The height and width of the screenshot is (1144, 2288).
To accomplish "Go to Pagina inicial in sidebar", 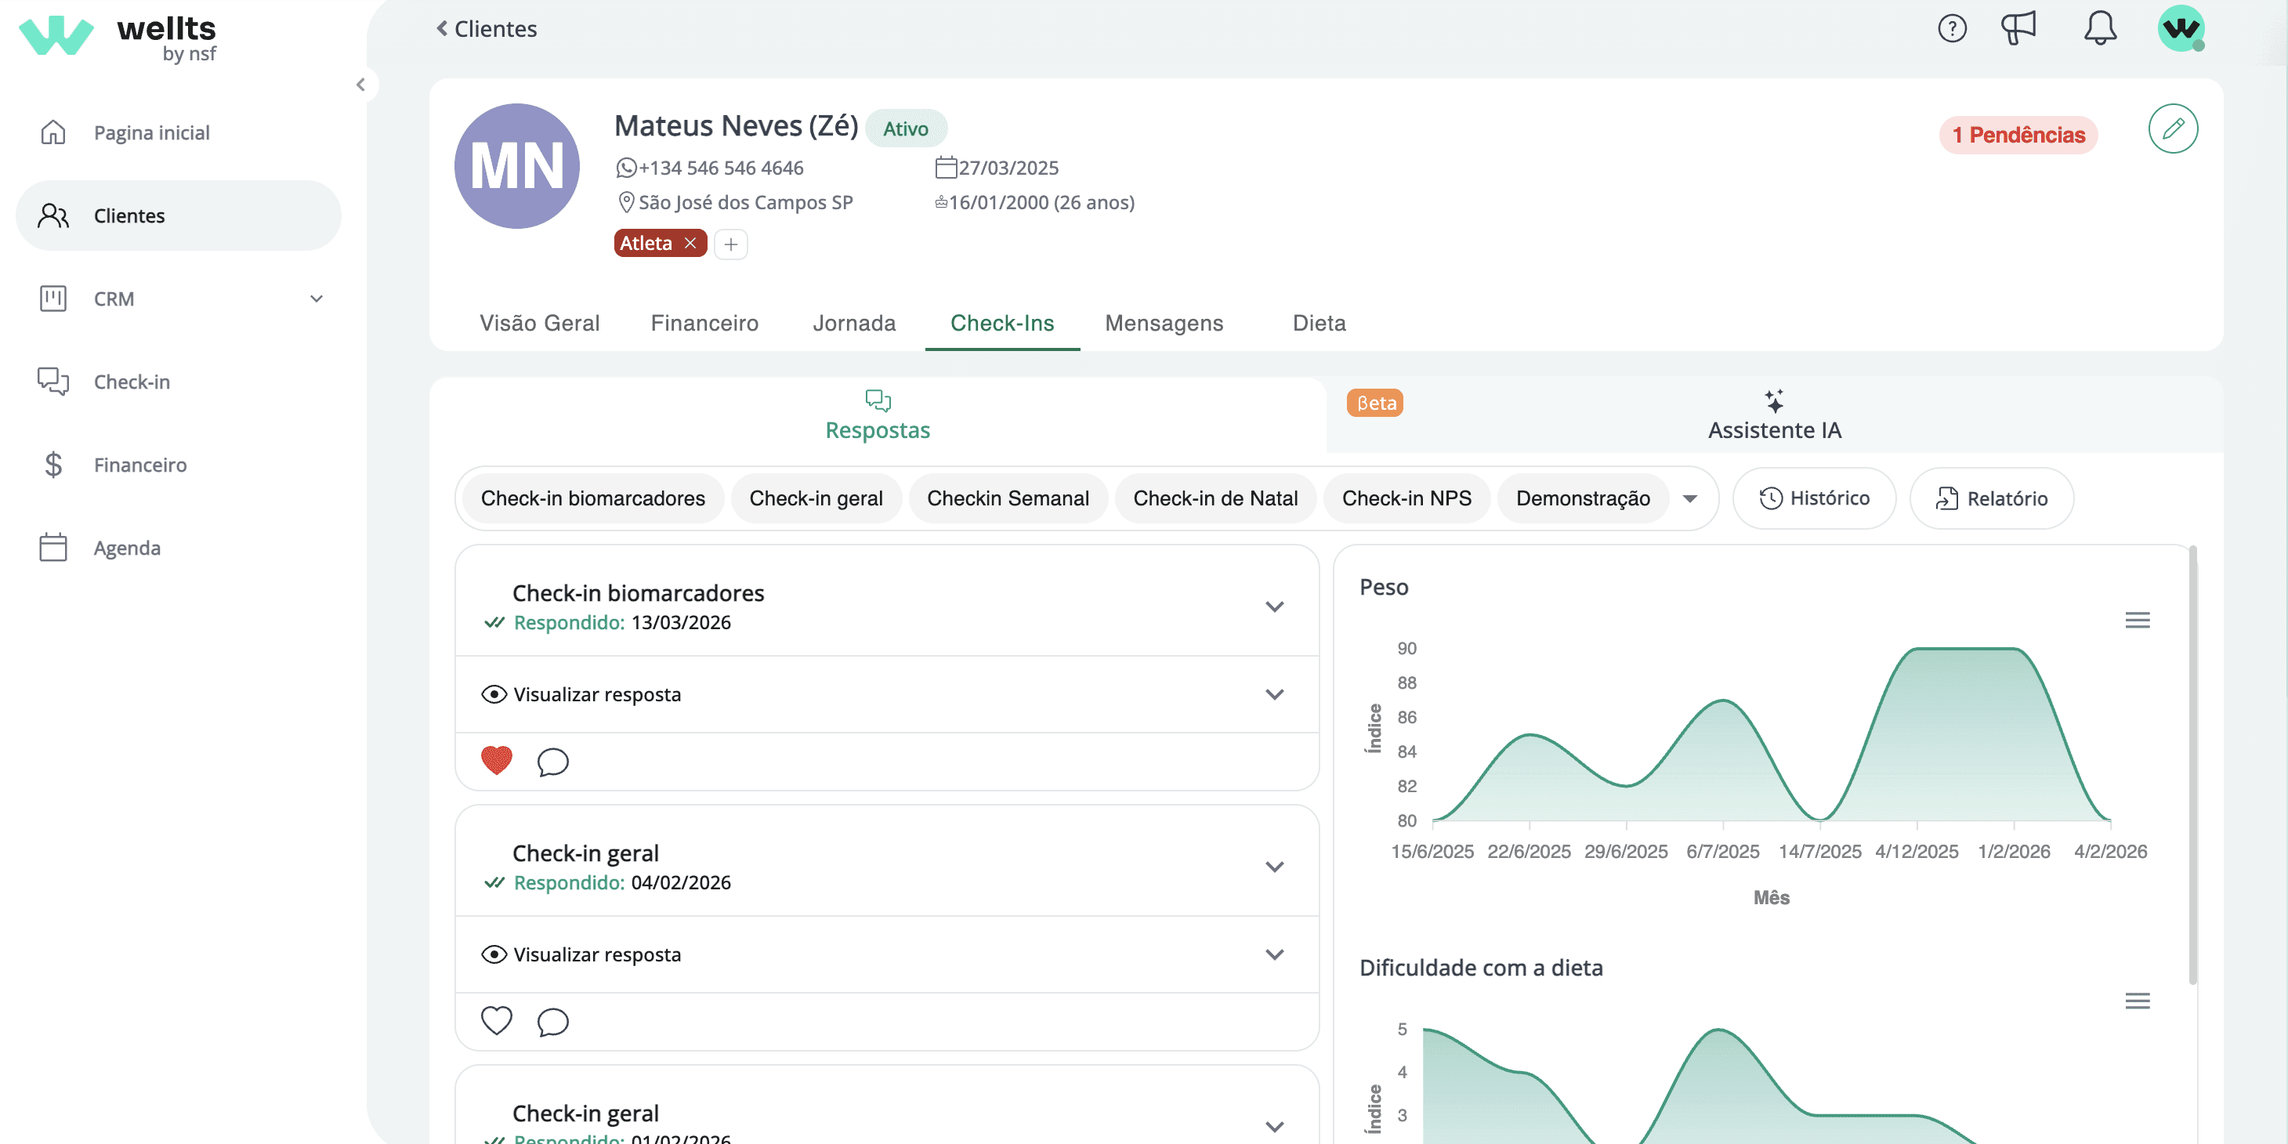I will tap(179, 132).
